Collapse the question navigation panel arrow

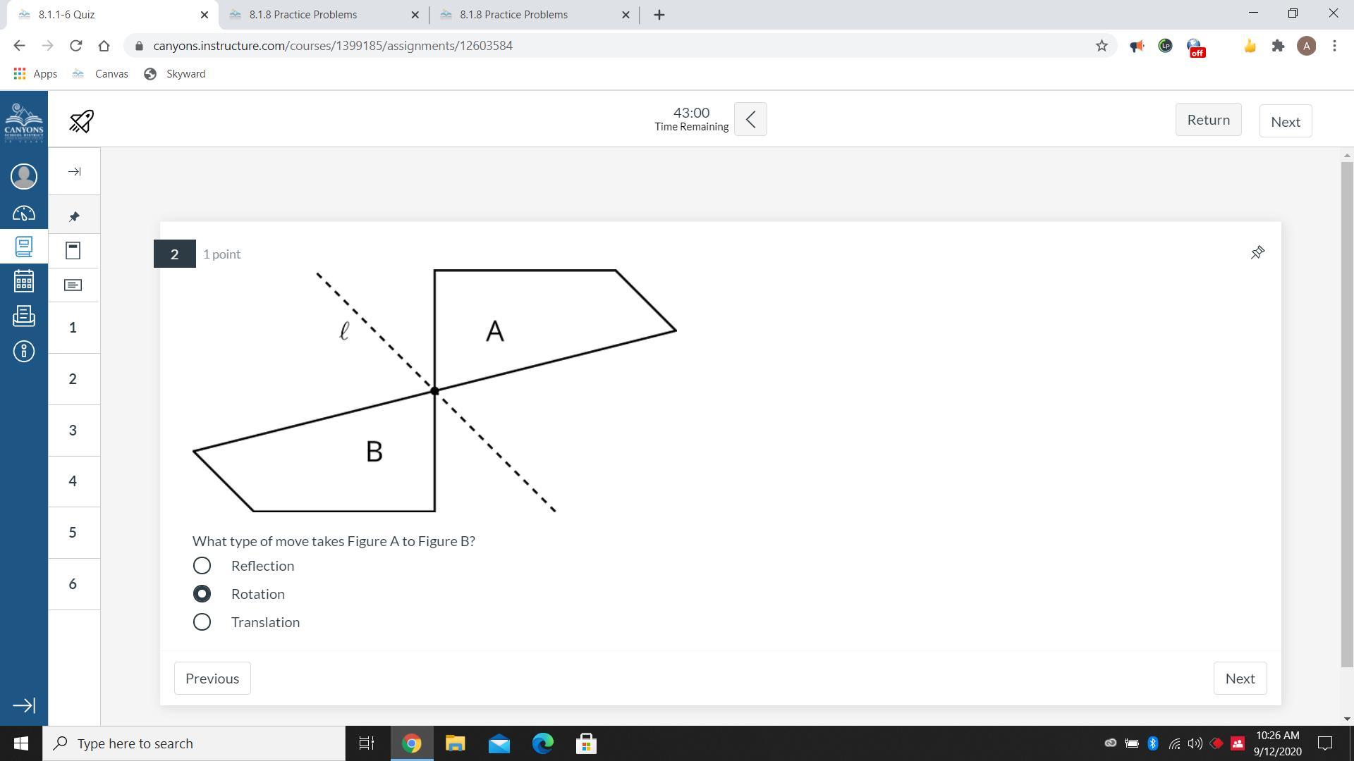pos(74,172)
